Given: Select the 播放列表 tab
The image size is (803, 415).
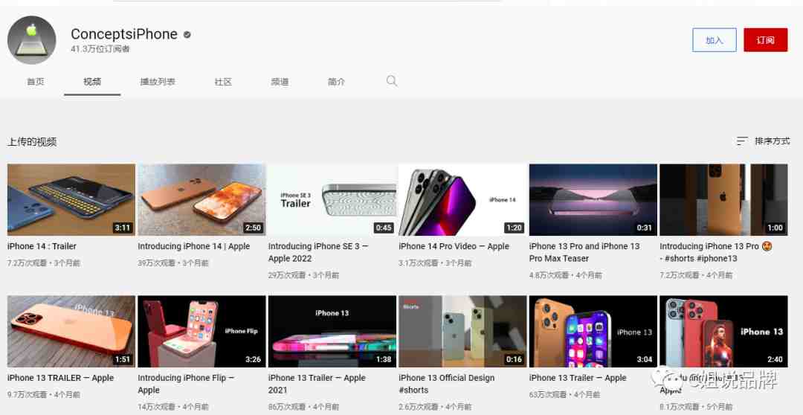Looking at the screenshot, I should (x=158, y=82).
